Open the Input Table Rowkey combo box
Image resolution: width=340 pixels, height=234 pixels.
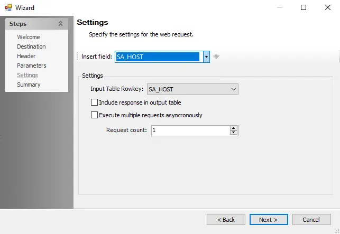click(x=192, y=89)
